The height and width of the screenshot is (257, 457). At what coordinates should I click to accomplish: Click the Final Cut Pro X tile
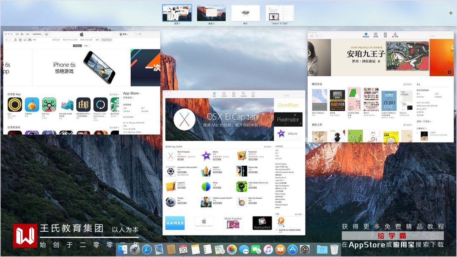(262, 223)
